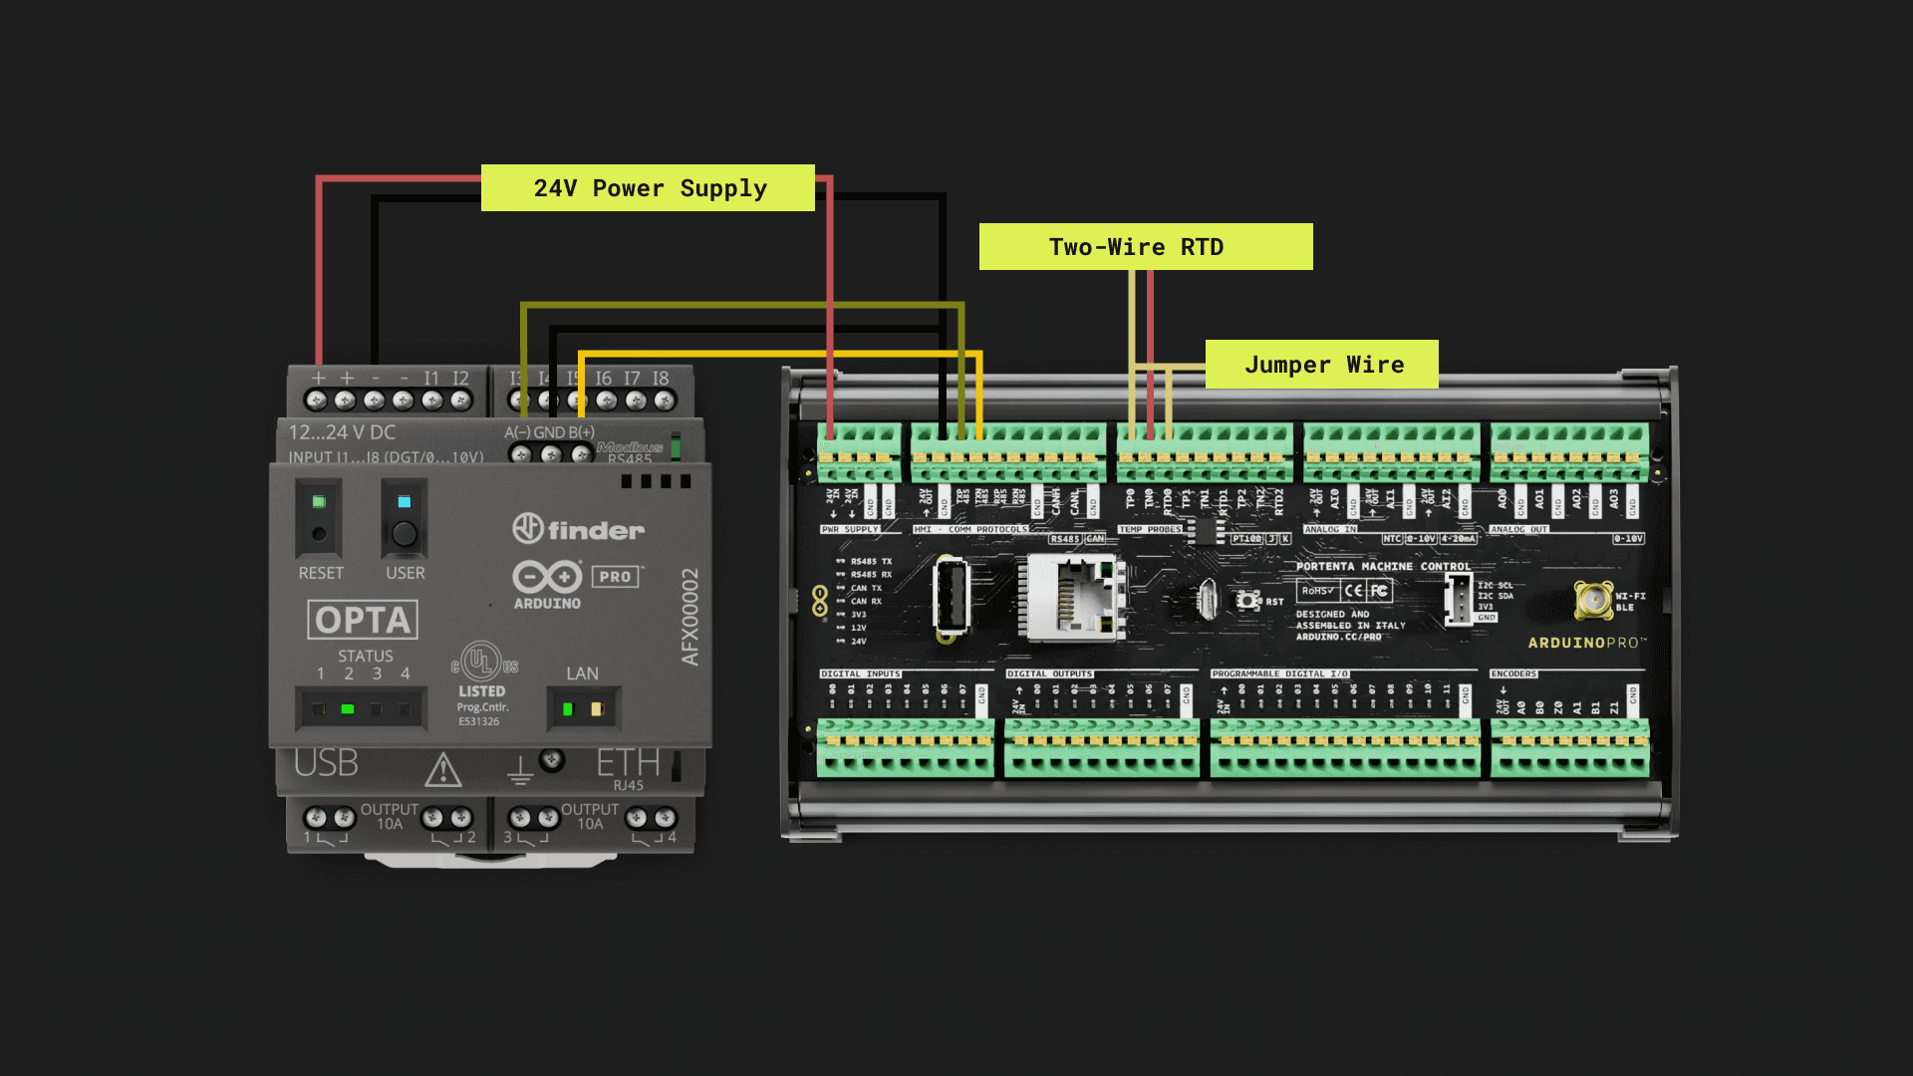Click the USER button on the Opta
Image resolution: width=1913 pixels, height=1076 pixels.
(404, 533)
